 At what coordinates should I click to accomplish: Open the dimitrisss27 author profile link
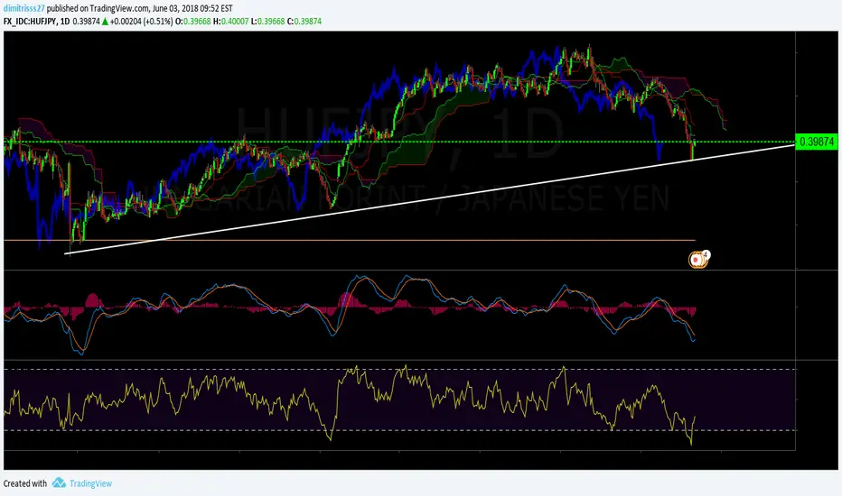tap(24, 9)
